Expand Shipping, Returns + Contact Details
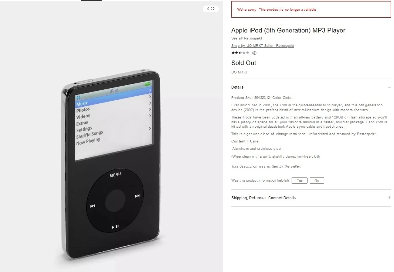Image resolution: width=394 pixels, height=272 pixels. (311, 198)
